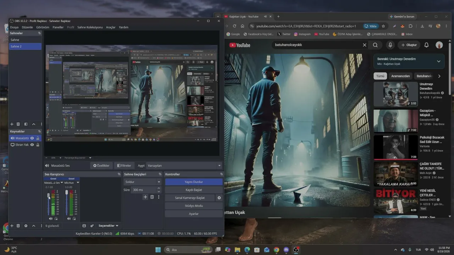Bookmark this page with star icon

(x=383, y=26)
